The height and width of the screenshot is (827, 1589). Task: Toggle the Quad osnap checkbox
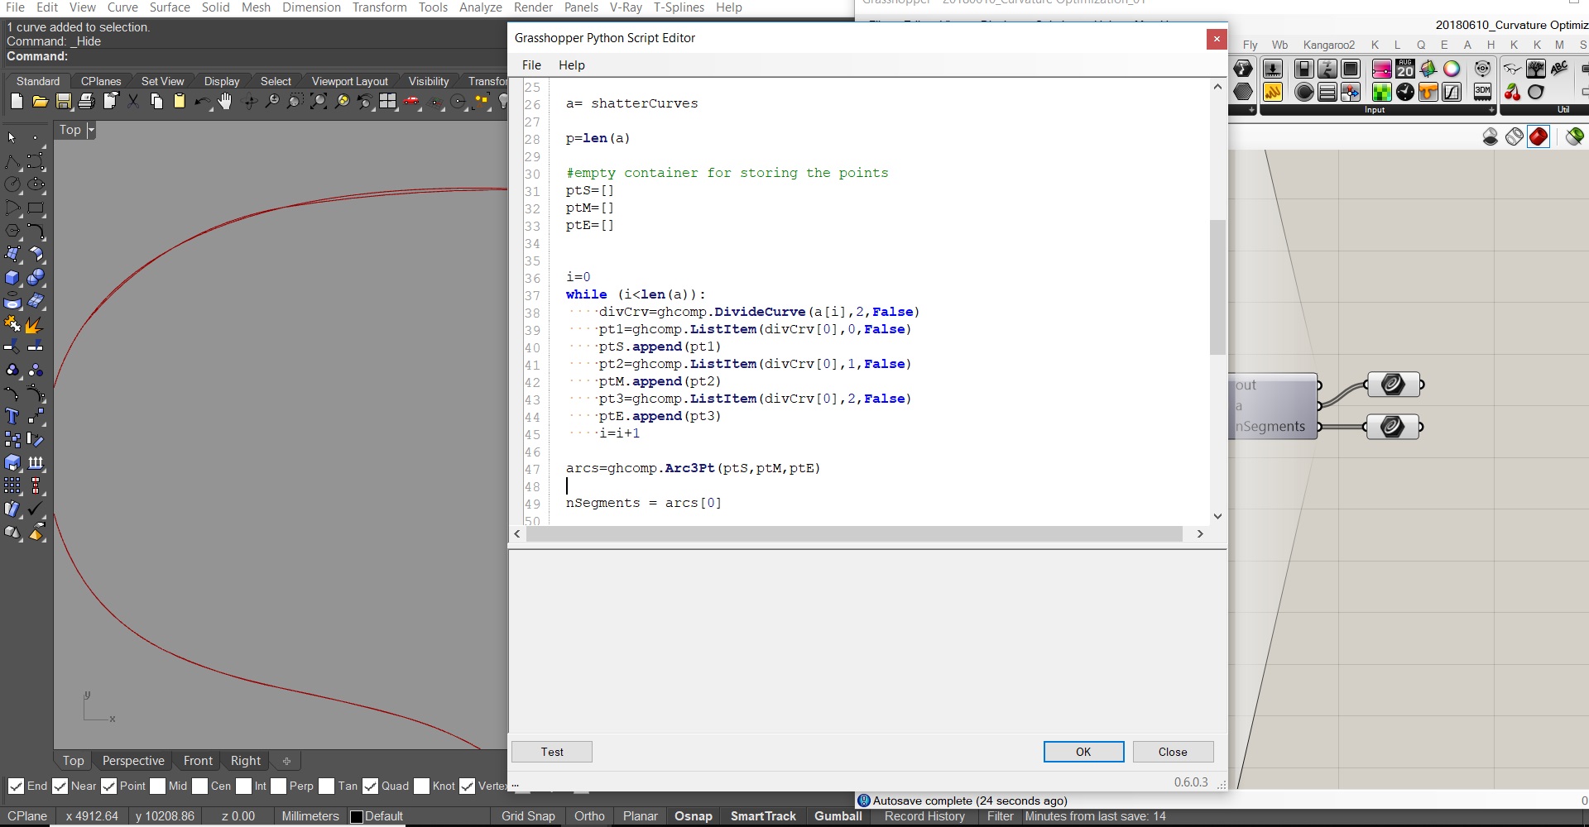pyautogui.click(x=370, y=786)
